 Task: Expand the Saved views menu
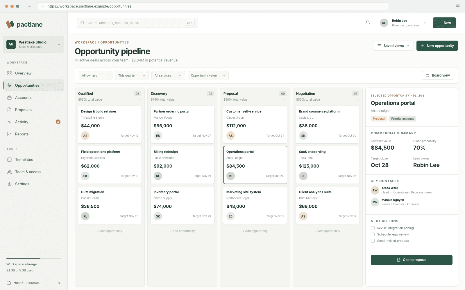pyautogui.click(x=394, y=46)
